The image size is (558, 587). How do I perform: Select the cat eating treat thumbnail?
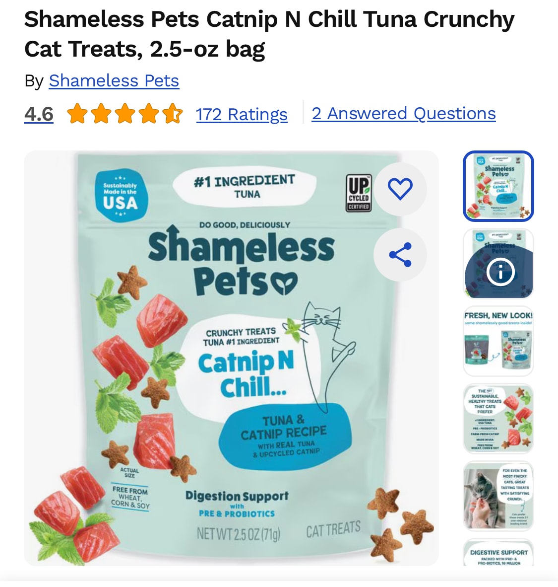click(x=498, y=496)
